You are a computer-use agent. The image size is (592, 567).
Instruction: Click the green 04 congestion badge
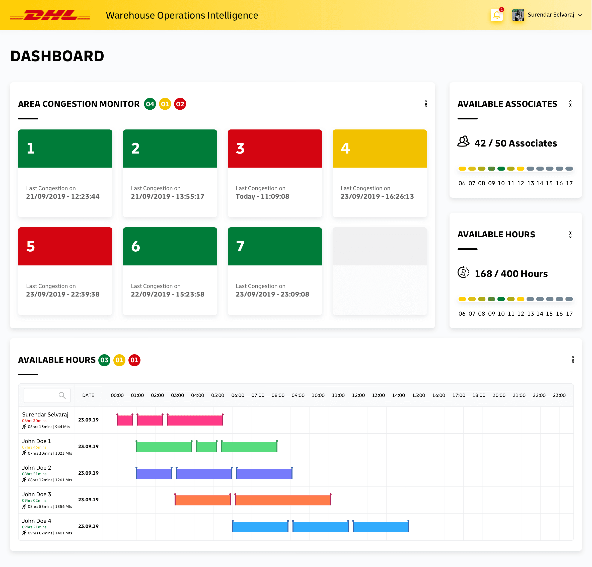point(150,104)
